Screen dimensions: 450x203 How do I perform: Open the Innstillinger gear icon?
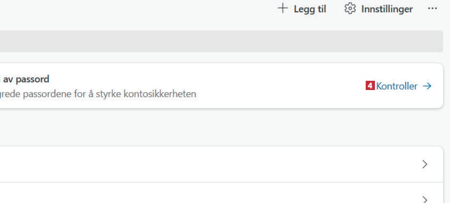[350, 9]
